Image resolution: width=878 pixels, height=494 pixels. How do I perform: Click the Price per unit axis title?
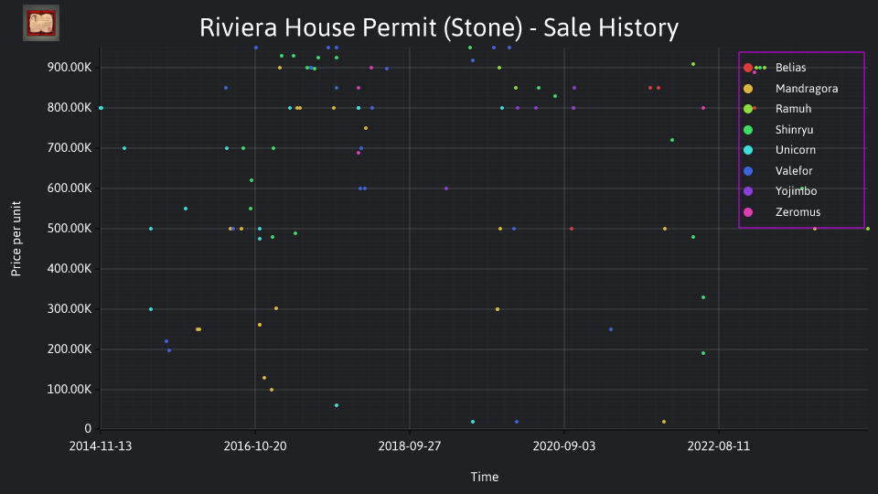click(x=16, y=239)
